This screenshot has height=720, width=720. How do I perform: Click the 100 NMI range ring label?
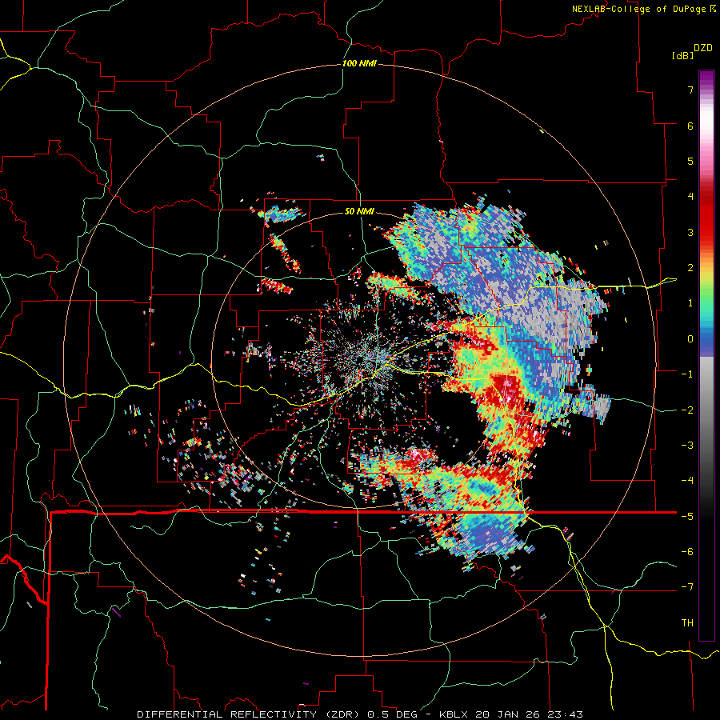pos(359,63)
